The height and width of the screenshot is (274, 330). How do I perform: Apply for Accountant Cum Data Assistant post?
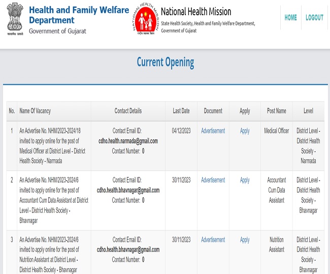[x=245, y=180]
